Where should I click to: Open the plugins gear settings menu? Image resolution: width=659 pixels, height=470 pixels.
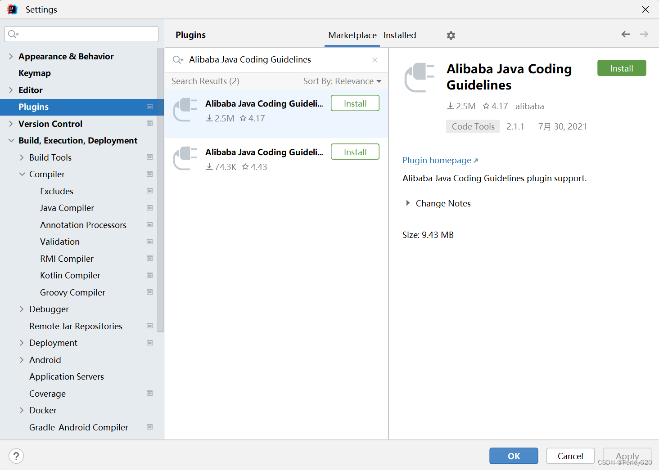(451, 35)
